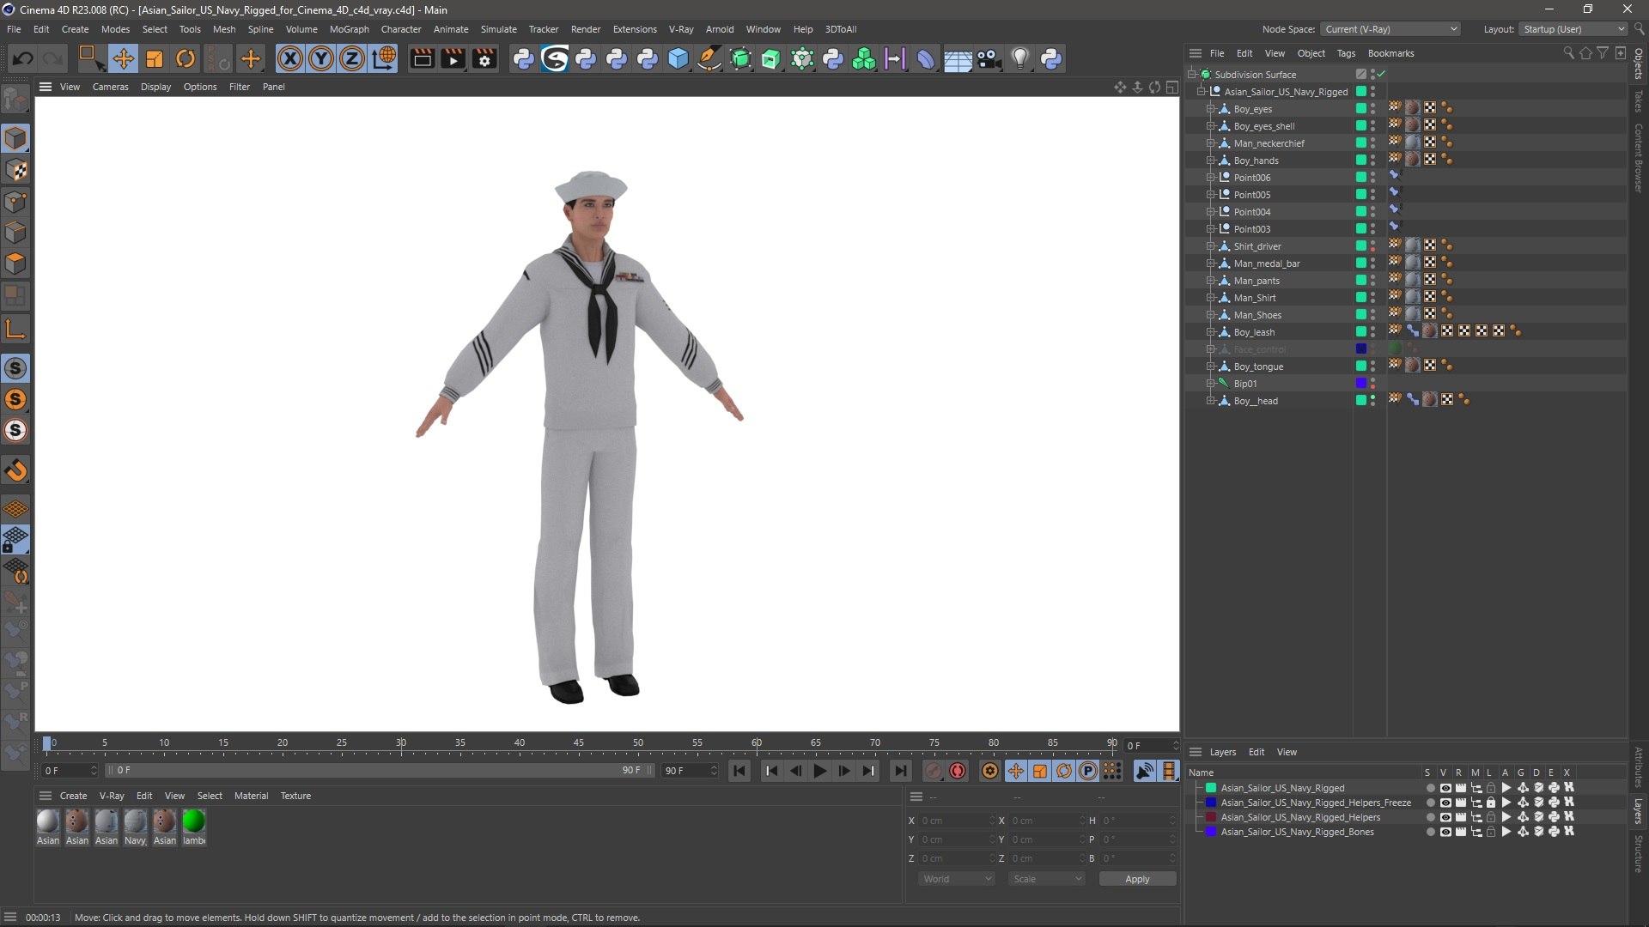The height and width of the screenshot is (927, 1649).
Task: Click the Record Active Objects button
Action: coord(934,771)
